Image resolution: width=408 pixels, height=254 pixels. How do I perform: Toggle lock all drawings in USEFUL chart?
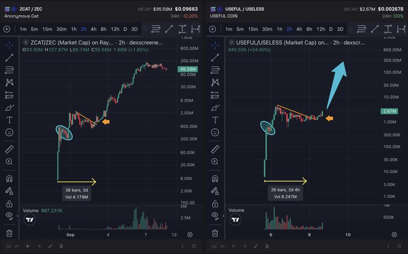coord(215,203)
